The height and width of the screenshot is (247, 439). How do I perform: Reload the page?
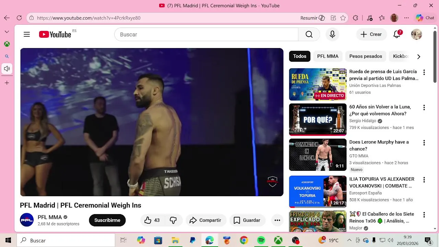19,18
